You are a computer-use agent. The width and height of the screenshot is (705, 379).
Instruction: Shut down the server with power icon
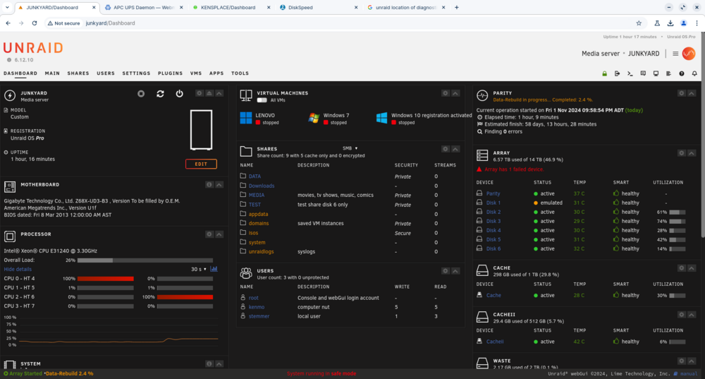click(x=179, y=94)
